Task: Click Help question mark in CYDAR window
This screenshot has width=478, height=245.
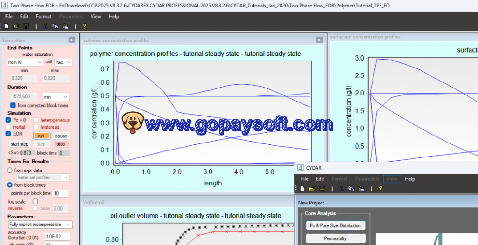Action: click(x=380, y=189)
